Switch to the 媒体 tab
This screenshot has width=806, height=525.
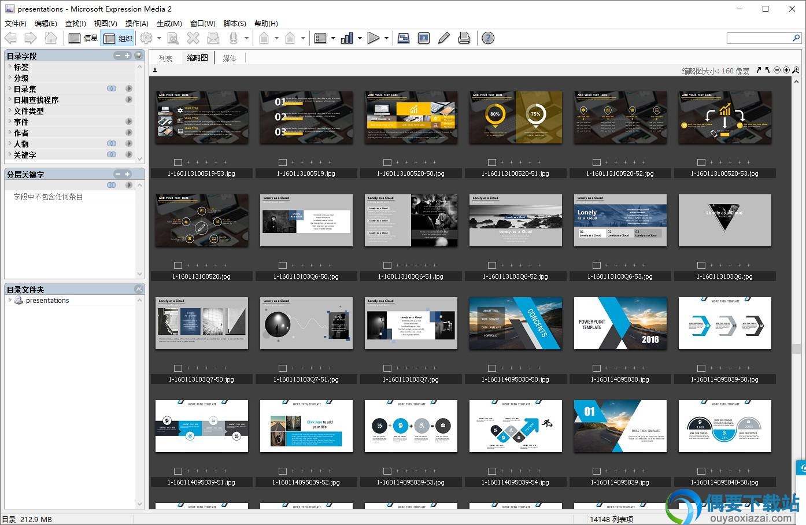(230, 58)
